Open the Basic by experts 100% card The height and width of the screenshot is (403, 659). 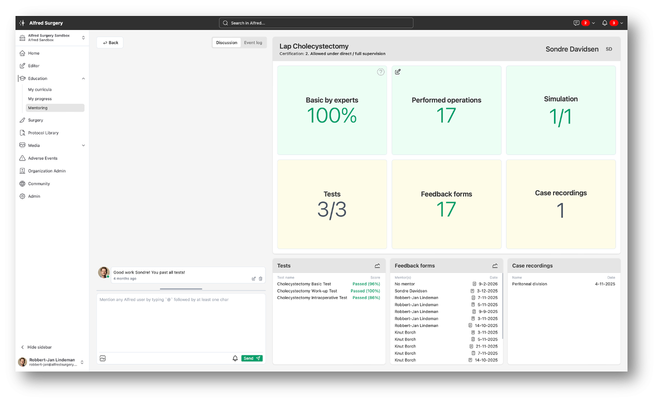(x=332, y=110)
